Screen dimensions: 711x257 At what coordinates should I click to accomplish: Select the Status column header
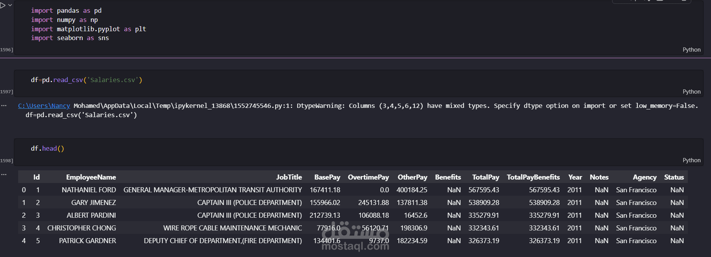674,177
